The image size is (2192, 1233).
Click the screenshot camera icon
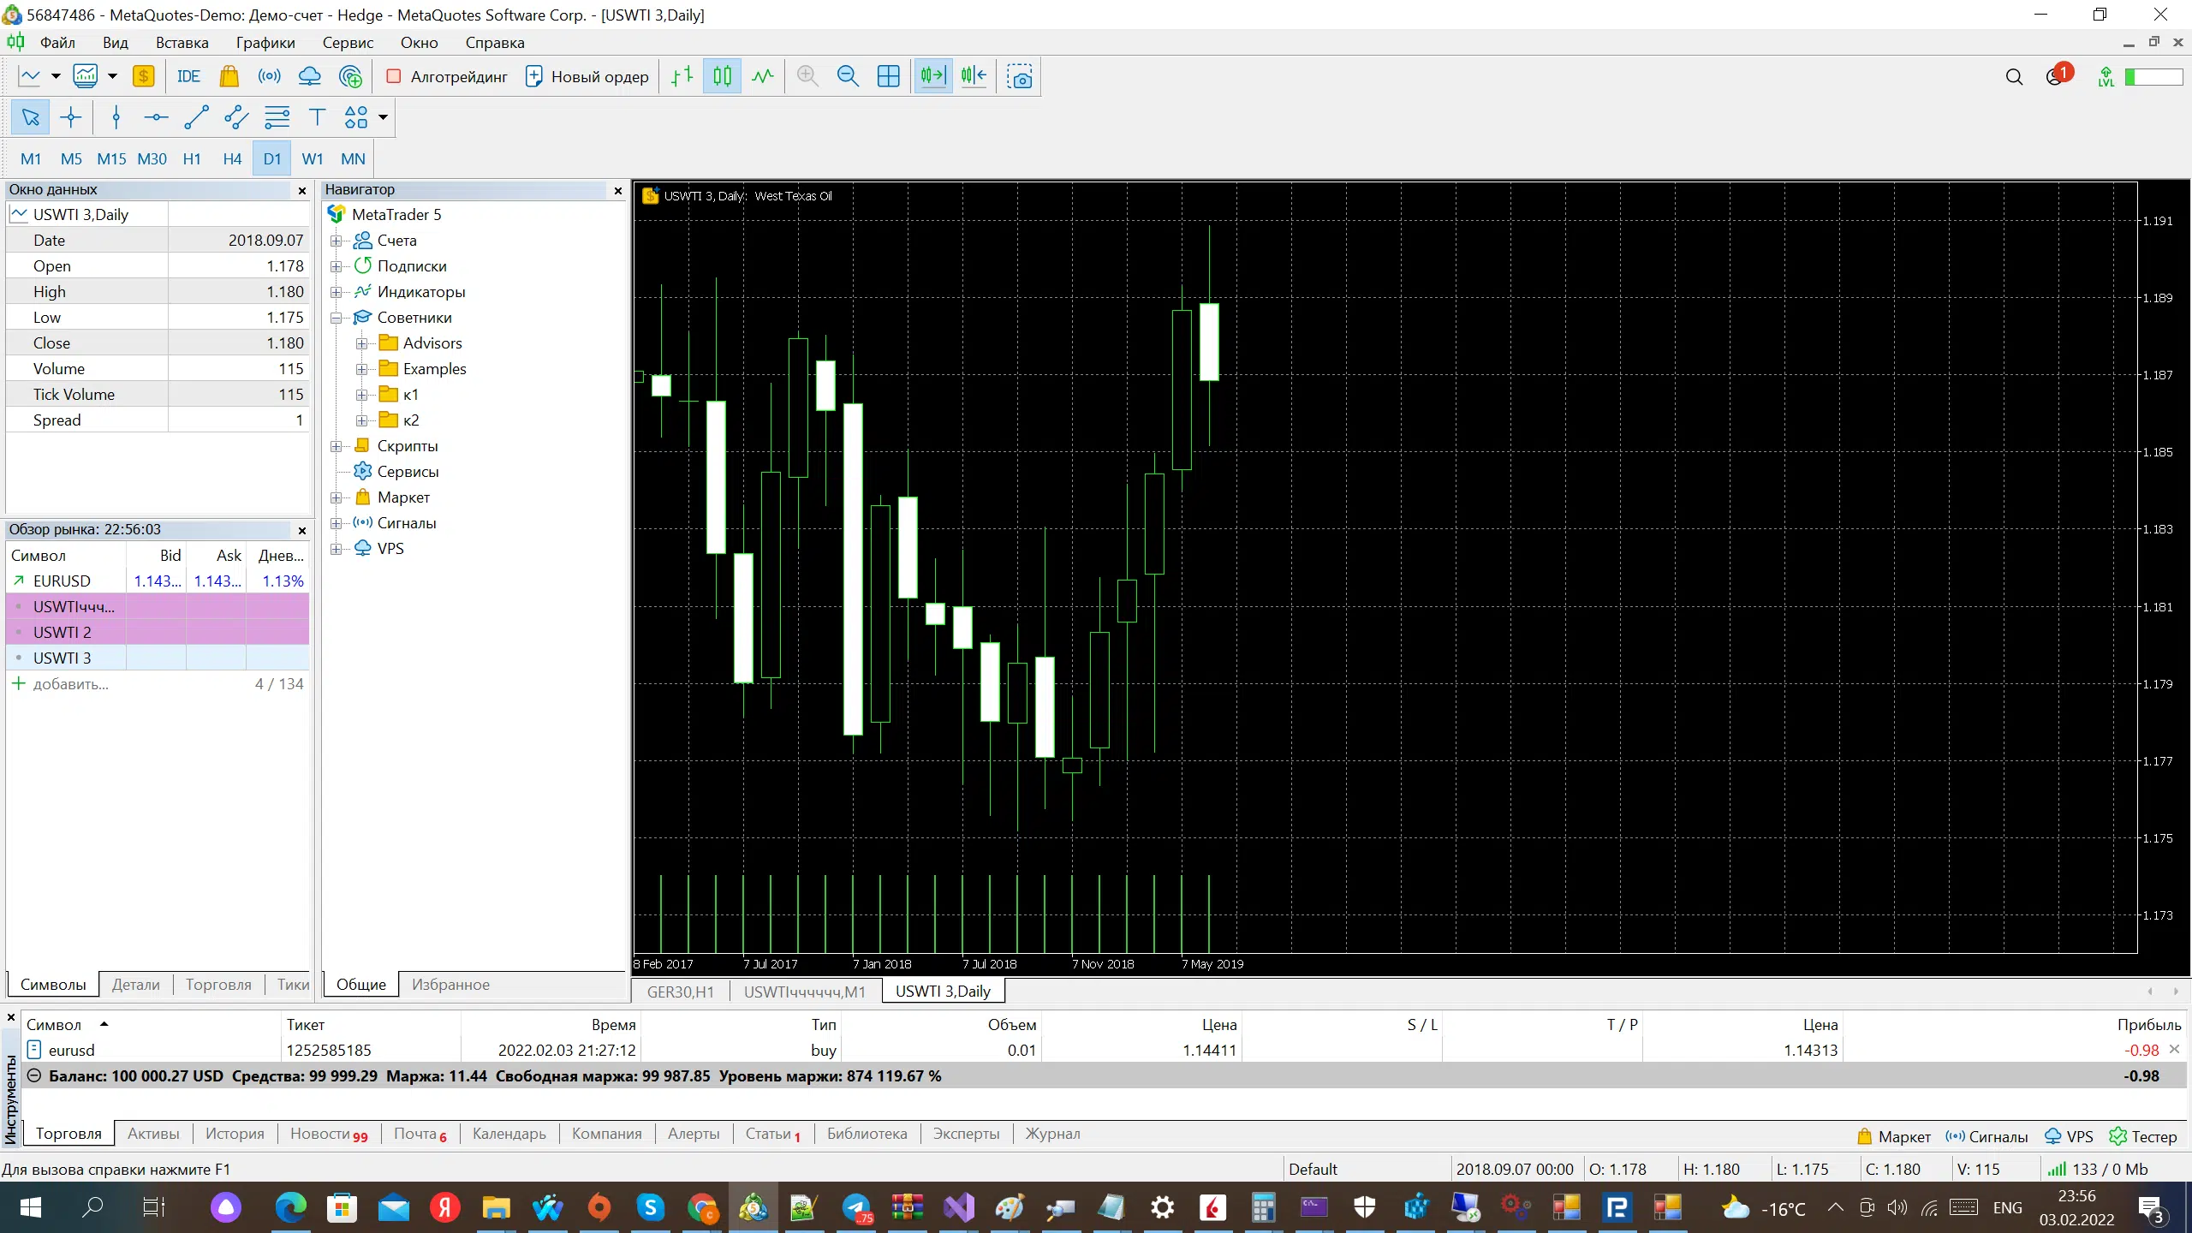(x=1019, y=76)
